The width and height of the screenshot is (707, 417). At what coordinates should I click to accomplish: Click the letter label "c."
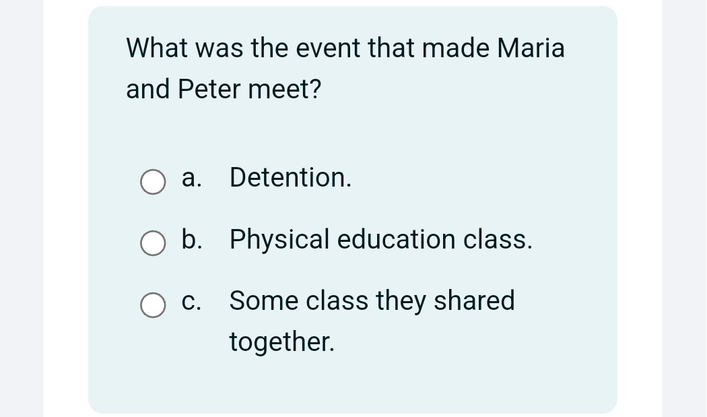[x=192, y=300]
